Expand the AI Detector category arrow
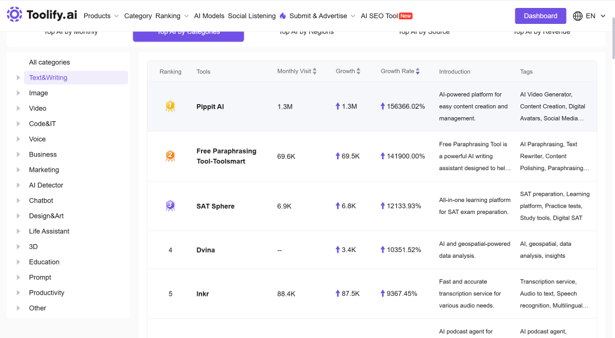 click(x=18, y=185)
